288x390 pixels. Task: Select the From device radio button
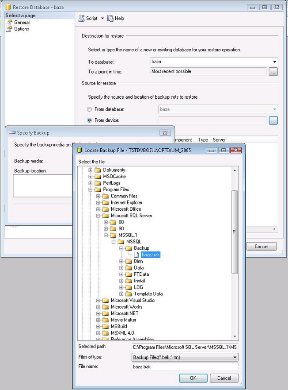tap(89, 120)
